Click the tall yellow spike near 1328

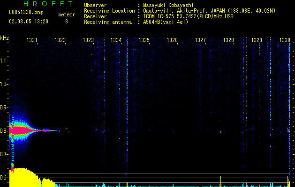(x=220, y=181)
